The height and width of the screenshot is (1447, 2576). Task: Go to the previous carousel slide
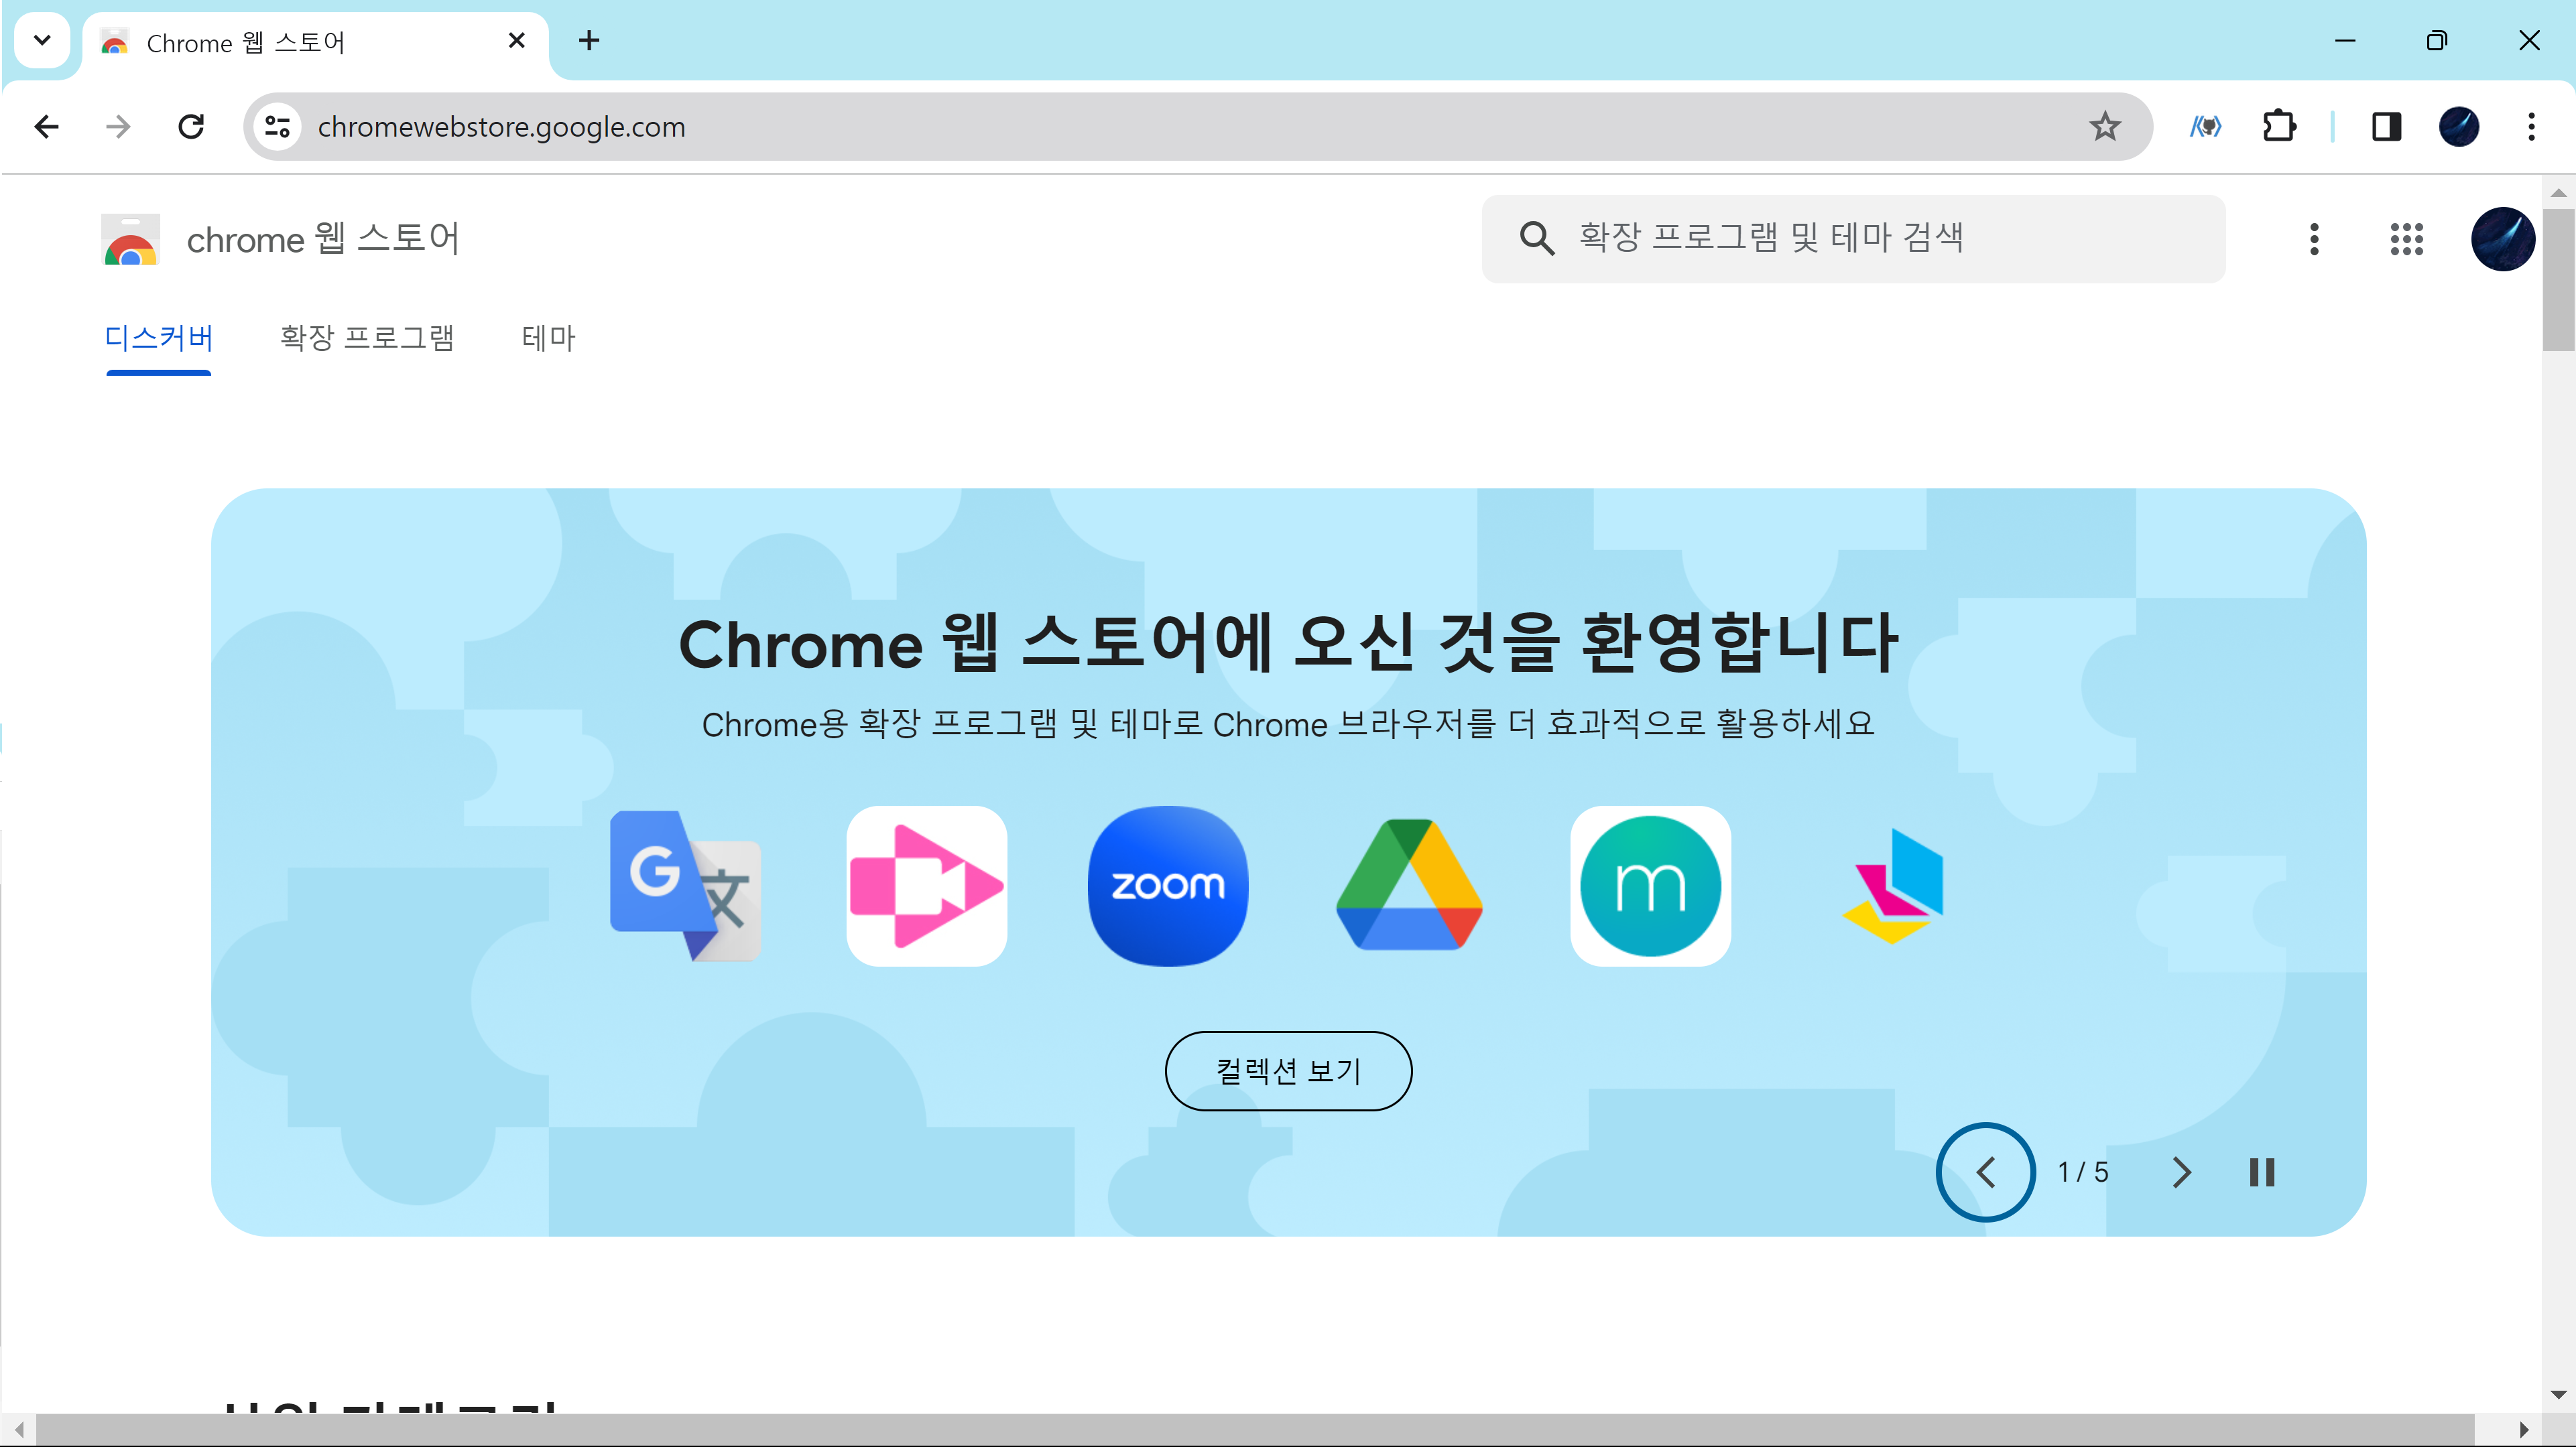coord(1985,1172)
